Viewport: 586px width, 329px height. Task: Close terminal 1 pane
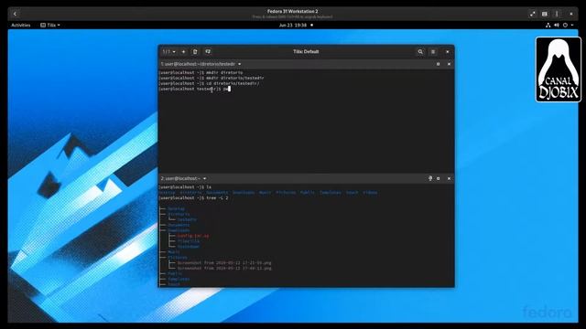(x=449, y=64)
